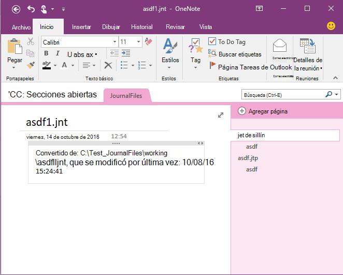
Task: Expand page to full view
Action: tap(221, 115)
